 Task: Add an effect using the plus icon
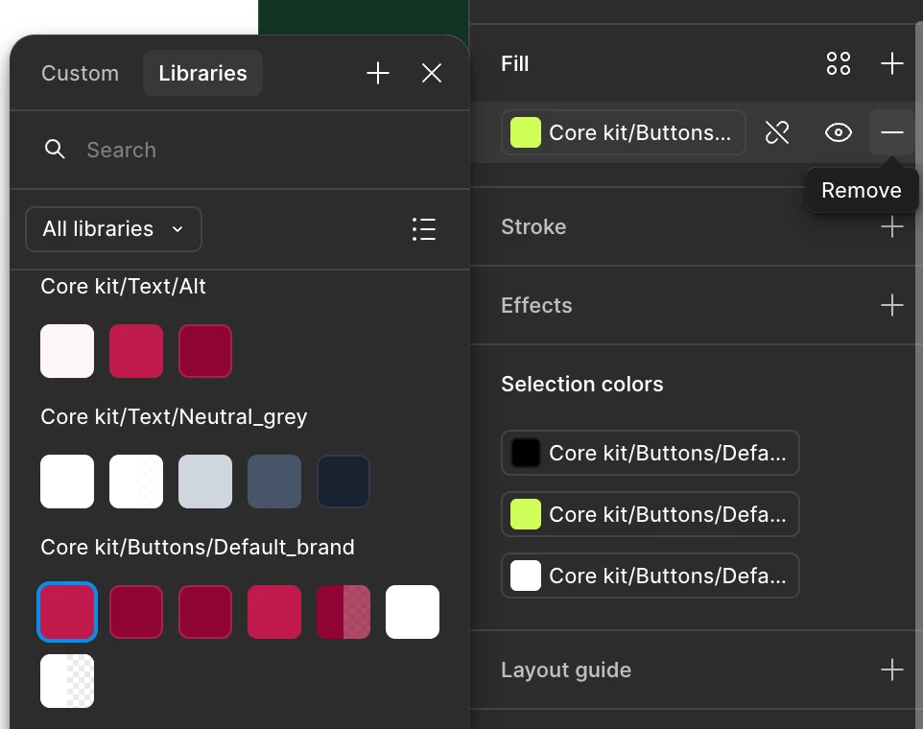coord(892,306)
